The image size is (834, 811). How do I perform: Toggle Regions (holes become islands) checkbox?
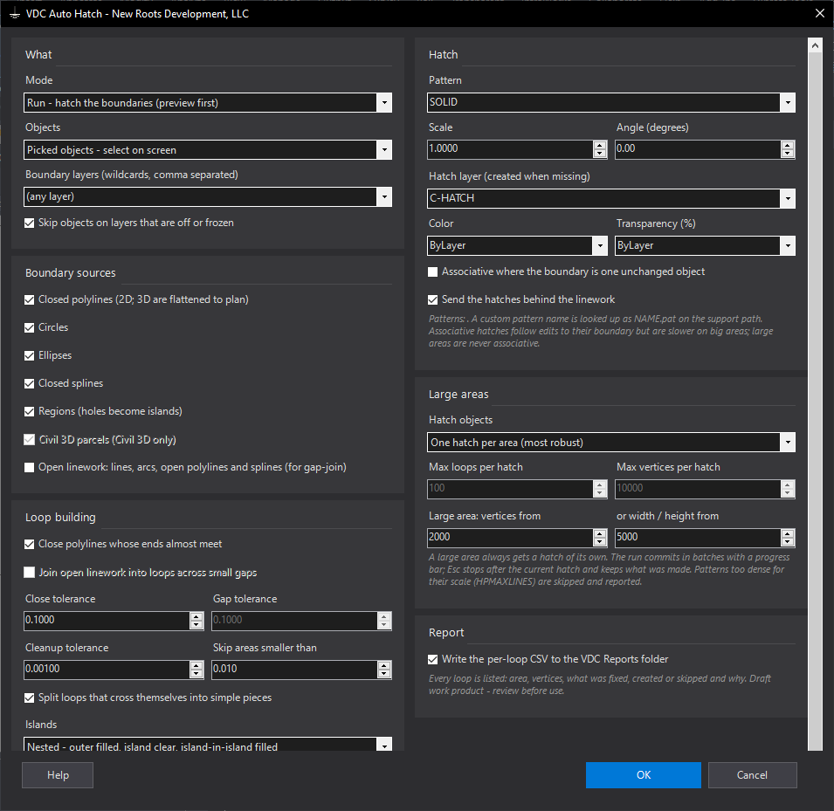[x=30, y=412]
